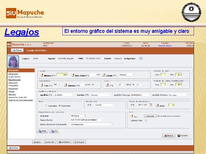The width and height of the screenshot is (206, 154).
Task: Open the Estado Civil dropdown
Action: 105,105
